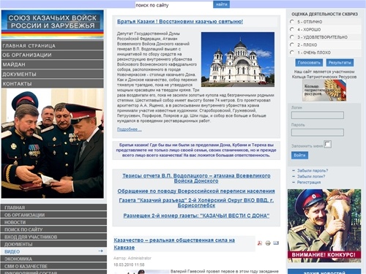
Task: Open КОНТАКТЫ menu item
Action: click(x=53, y=83)
